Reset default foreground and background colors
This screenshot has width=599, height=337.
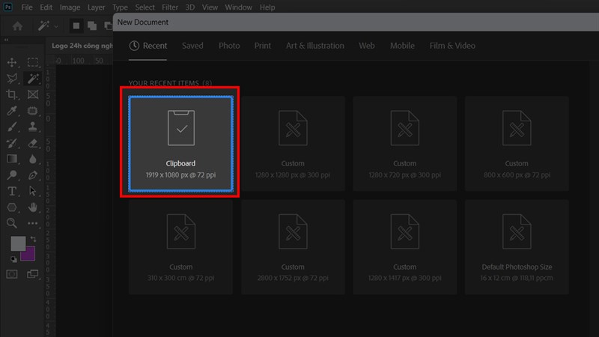[x=13, y=259]
